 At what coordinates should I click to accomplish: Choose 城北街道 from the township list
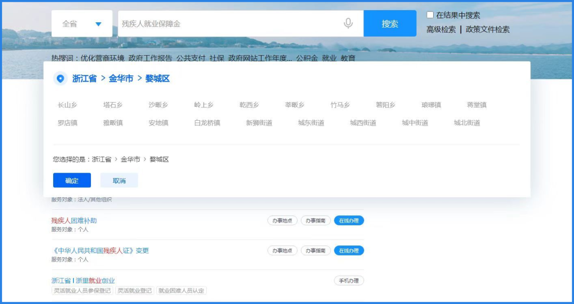tap(467, 123)
